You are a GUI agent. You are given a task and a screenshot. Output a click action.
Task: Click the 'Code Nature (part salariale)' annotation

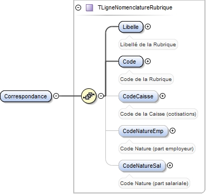coord(154,183)
